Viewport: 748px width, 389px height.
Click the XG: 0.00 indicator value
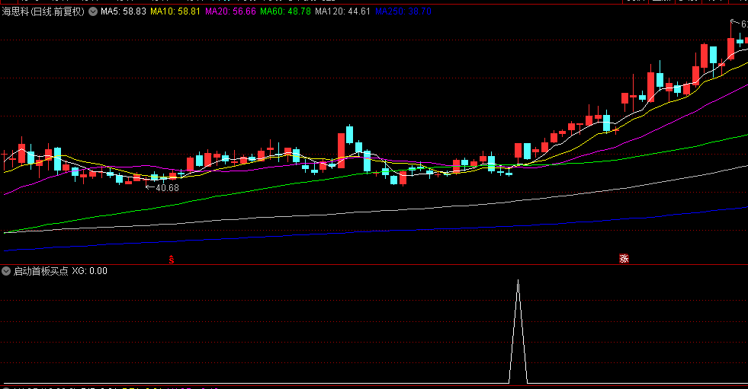90,272
